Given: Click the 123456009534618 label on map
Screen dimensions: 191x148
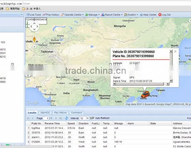Looking at the screenshot, I should [x=36, y=19].
